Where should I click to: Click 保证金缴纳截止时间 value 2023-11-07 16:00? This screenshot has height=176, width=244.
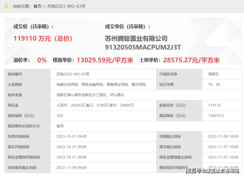[223, 157]
